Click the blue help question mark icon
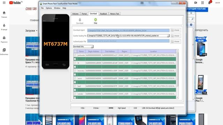The image size is (223, 125). [191, 25]
